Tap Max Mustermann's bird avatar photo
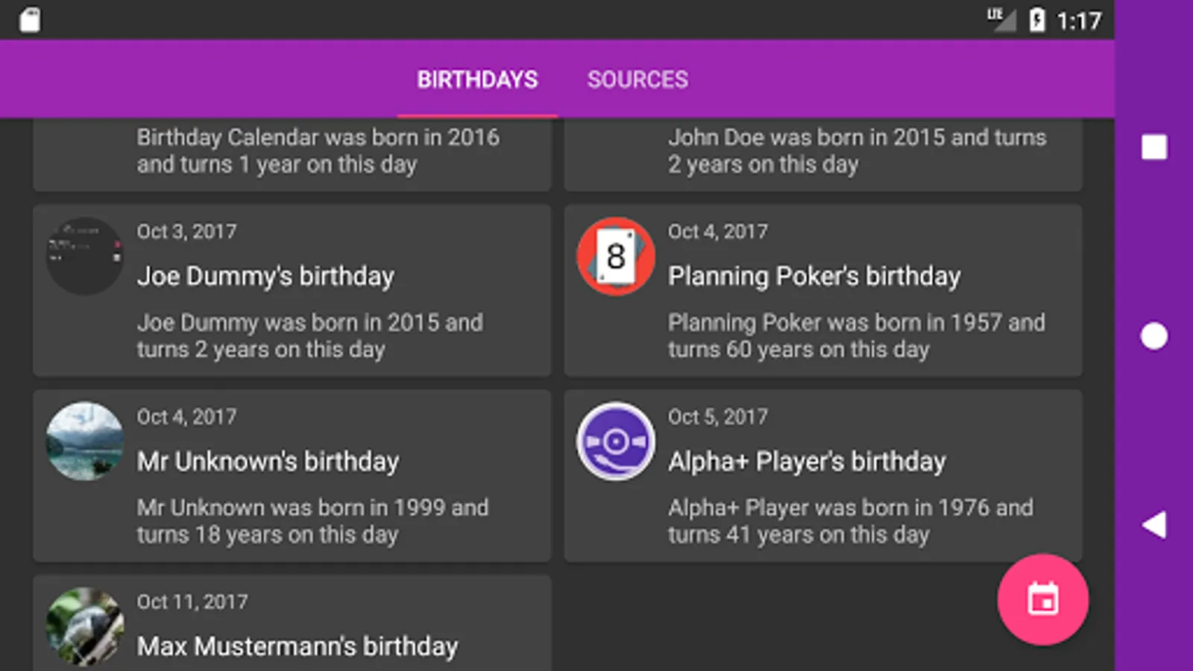This screenshot has width=1193, height=671. pyautogui.click(x=84, y=626)
